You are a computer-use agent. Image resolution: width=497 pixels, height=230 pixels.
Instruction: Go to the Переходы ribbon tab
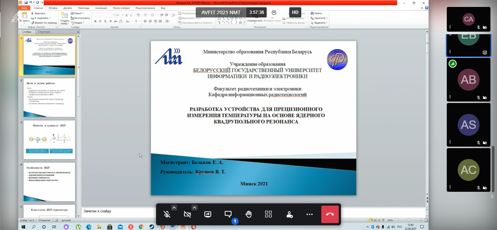pyautogui.click(x=84, y=8)
